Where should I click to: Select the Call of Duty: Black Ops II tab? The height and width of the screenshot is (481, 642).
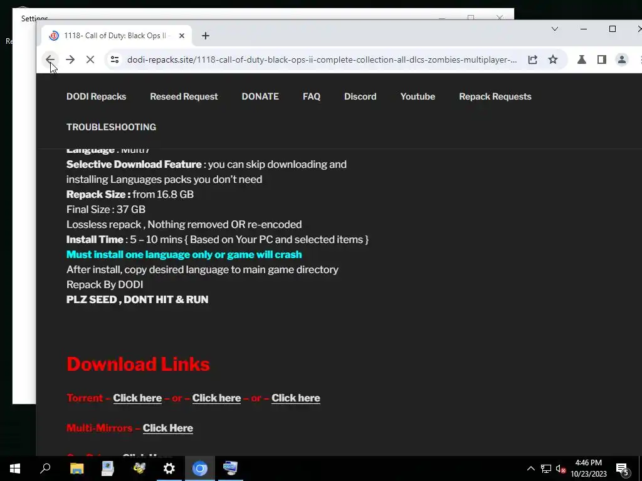click(117, 36)
